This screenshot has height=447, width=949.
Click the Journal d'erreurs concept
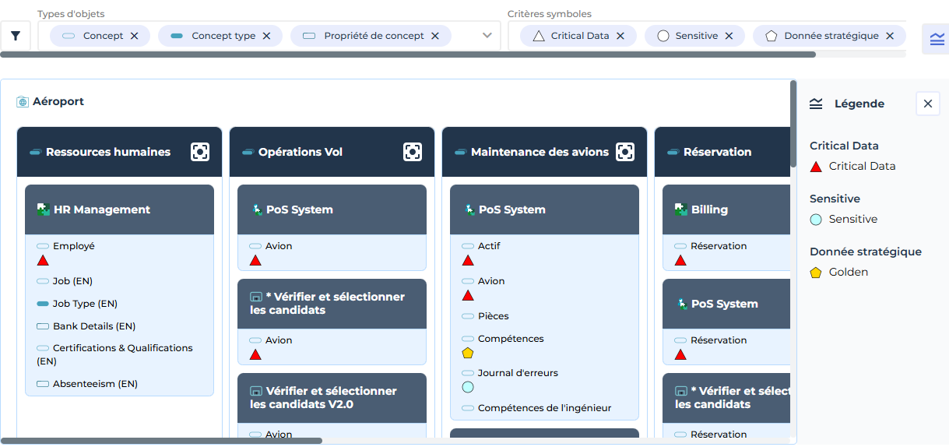[518, 373]
